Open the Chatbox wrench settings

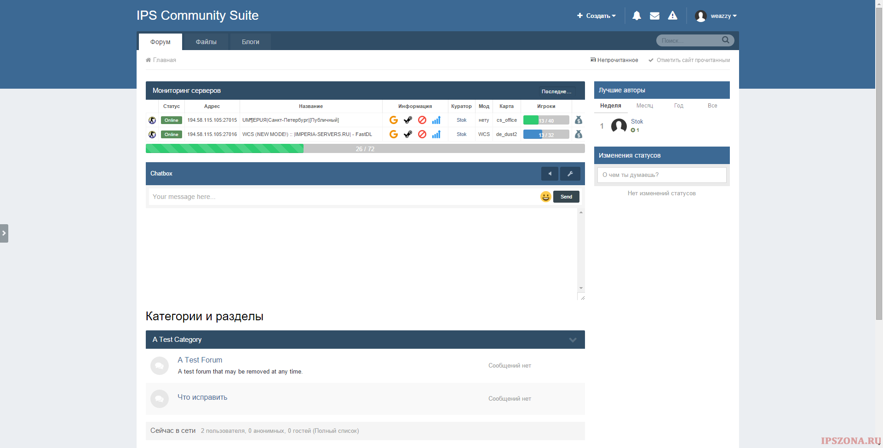click(x=570, y=174)
